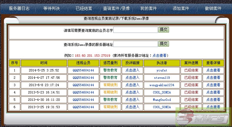Screen dimensions: 232x127
Task: Open enforcer yiufat's profile link
Action: 162,71
